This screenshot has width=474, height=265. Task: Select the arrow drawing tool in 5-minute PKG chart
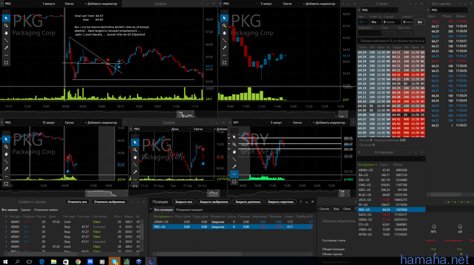224,48
